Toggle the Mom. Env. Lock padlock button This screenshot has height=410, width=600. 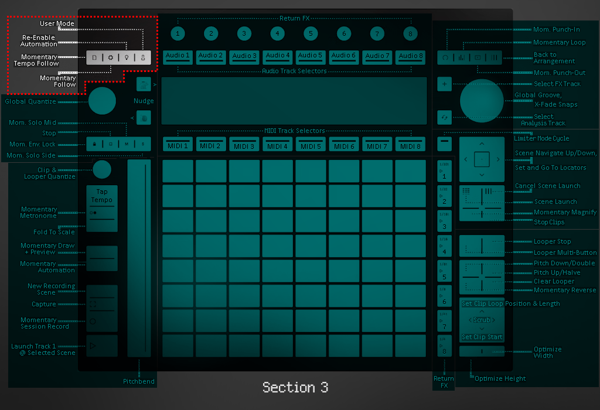[x=94, y=143]
